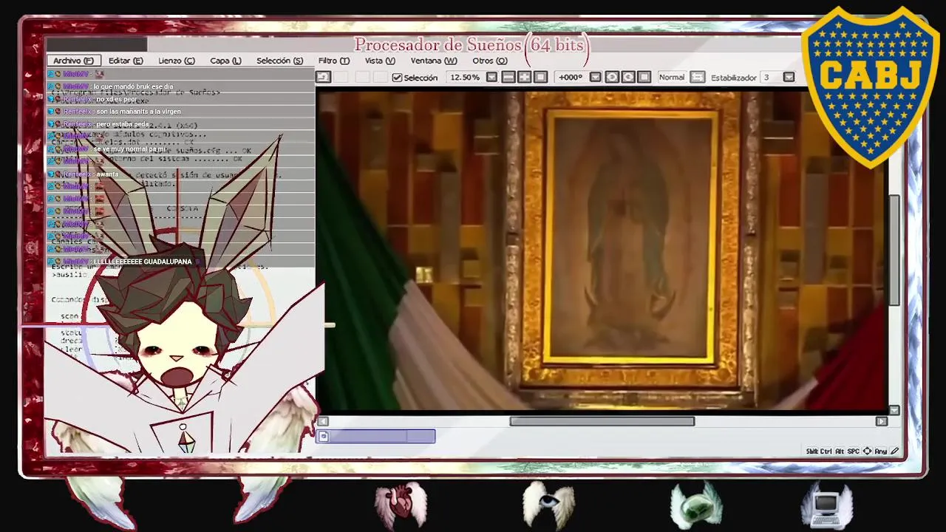Click the zoom in plus icon
This screenshot has width=946, height=532.
tap(524, 77)
